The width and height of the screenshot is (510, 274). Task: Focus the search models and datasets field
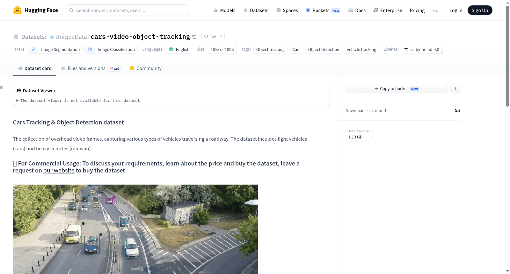click(x=127, y=10)
